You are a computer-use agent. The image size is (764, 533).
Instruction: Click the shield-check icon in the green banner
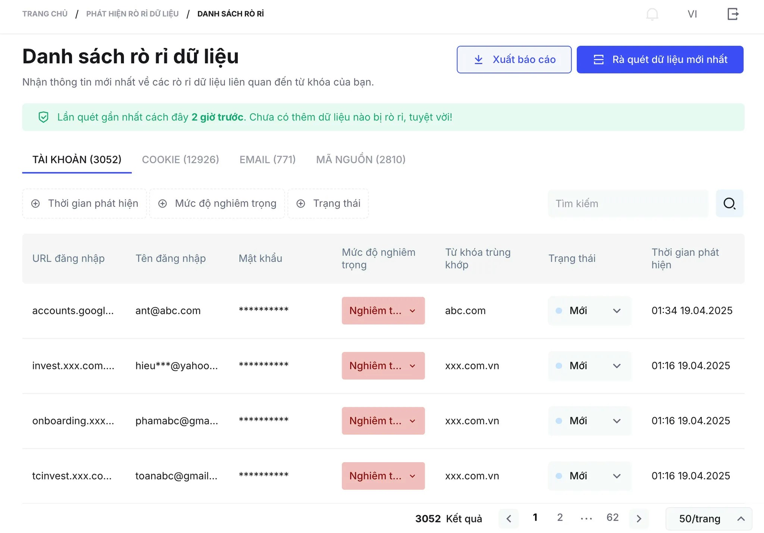coord(44,117)
